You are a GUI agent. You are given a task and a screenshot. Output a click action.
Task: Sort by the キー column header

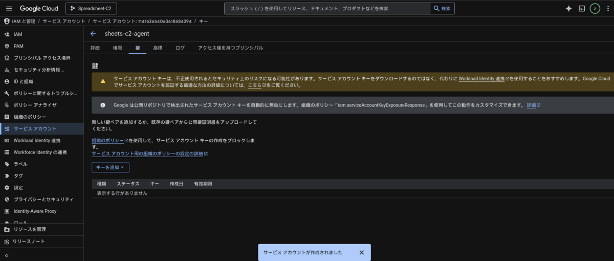point(155,184)
